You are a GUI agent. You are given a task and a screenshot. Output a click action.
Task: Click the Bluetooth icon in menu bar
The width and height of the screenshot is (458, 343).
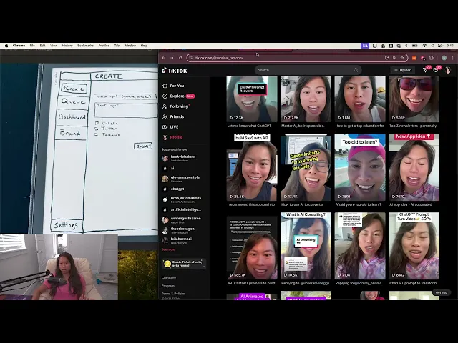tap(406, 46)
